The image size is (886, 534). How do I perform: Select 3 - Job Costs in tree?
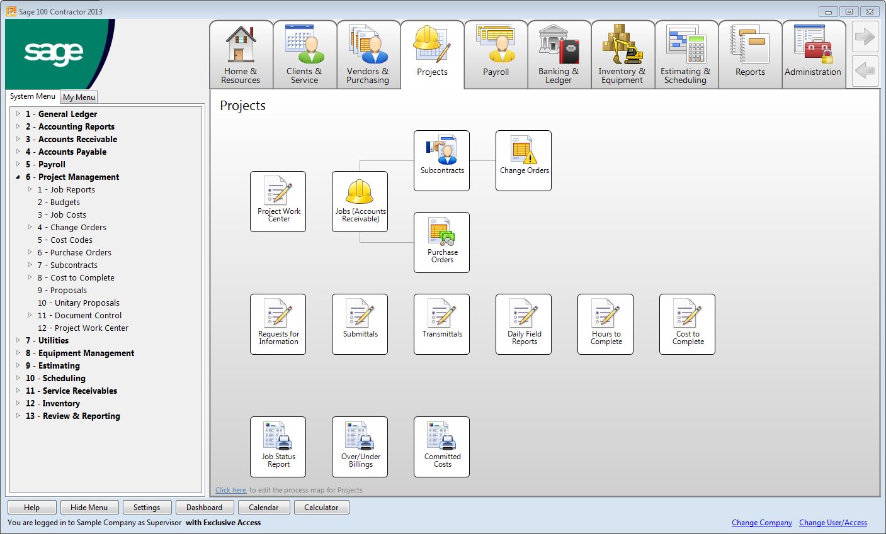[62, 214]
